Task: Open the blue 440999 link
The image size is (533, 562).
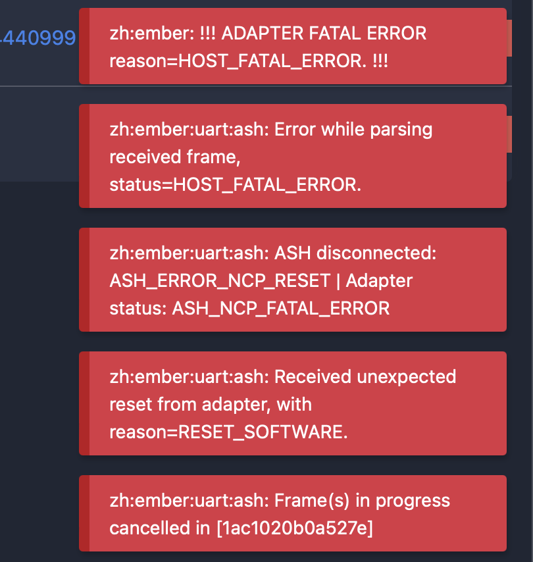Action: click(38, 38)
